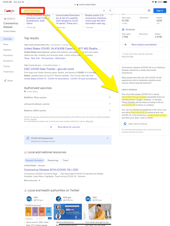Select the Overview tab in sidebar
The height and width of the screenshot is (226, 170).
(x=7, y=39)
